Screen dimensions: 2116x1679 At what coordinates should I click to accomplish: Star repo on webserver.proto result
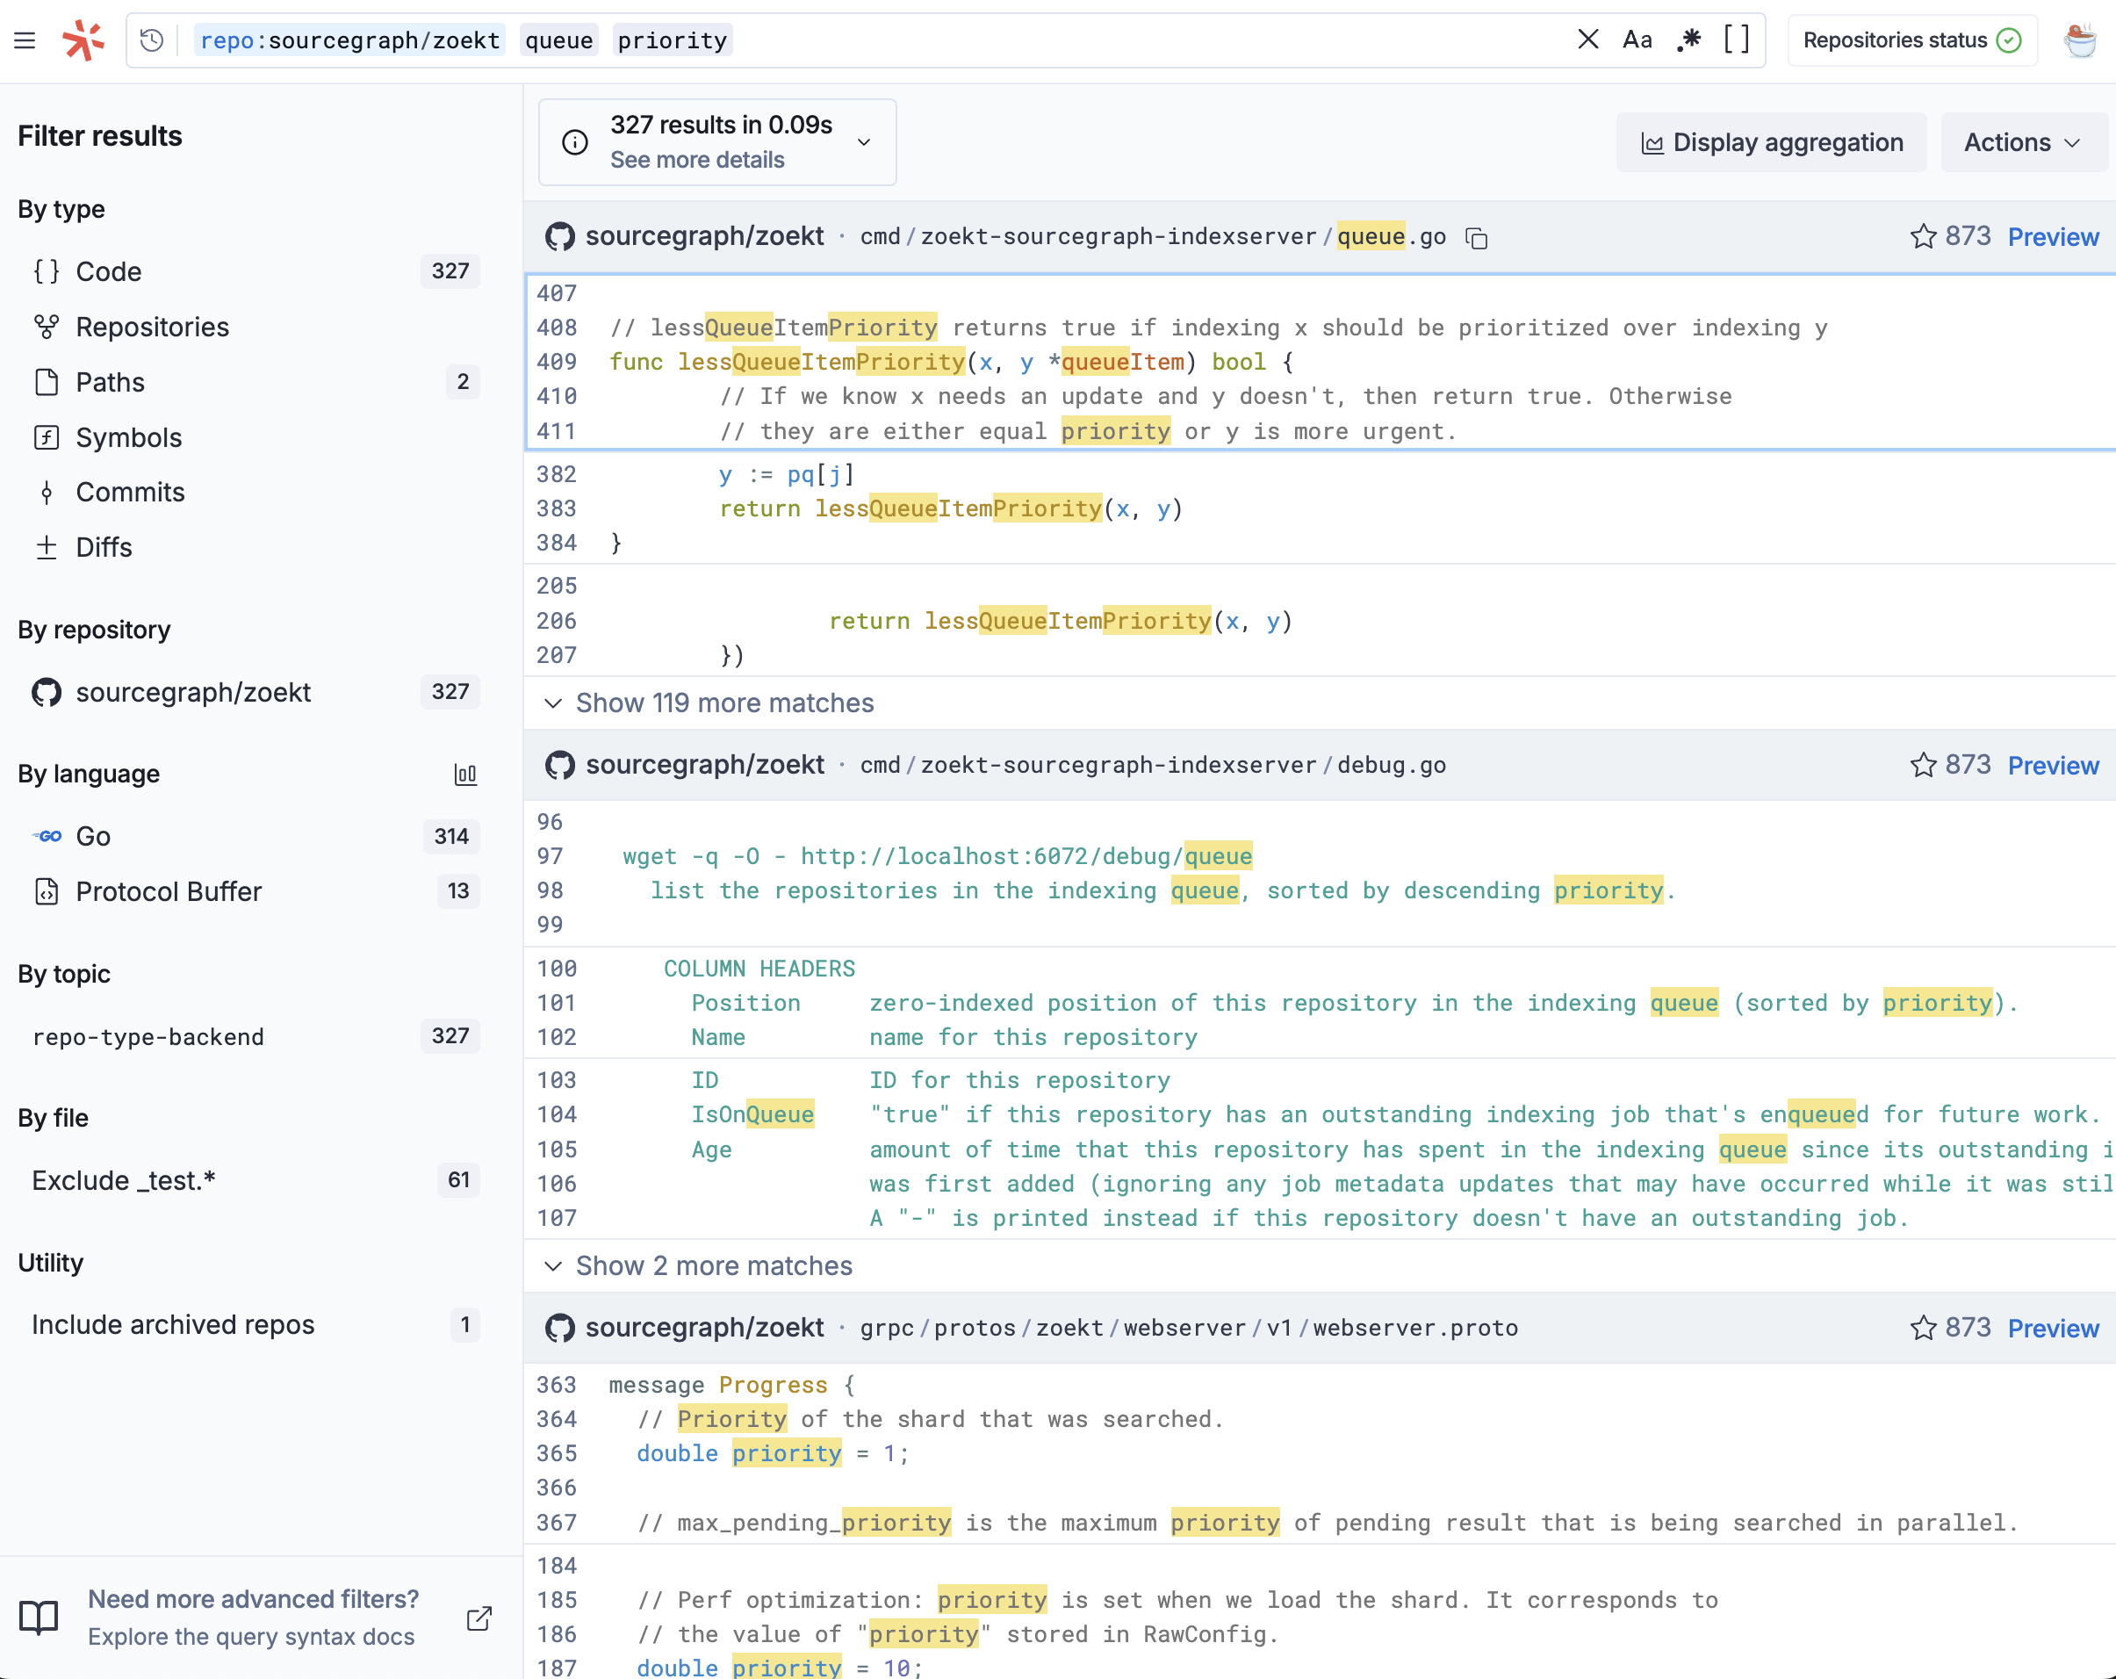coord(1923,1328)
